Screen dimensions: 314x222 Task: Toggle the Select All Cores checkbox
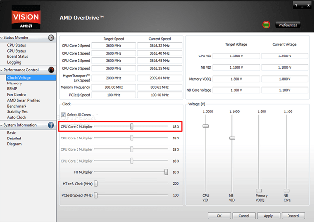pyautogui.click(x=63, y=115)
